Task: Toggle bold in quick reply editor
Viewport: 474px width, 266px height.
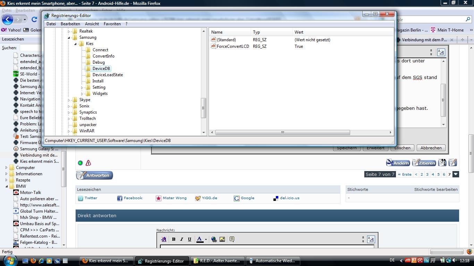Action: coord(173,239)
